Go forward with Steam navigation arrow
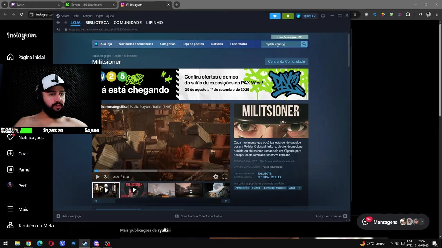 pos(66,23)
